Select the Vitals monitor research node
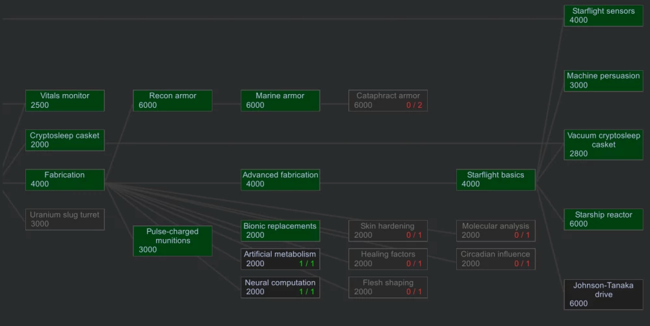The width and height of the screenshot is (650, 326). [64, 101]
